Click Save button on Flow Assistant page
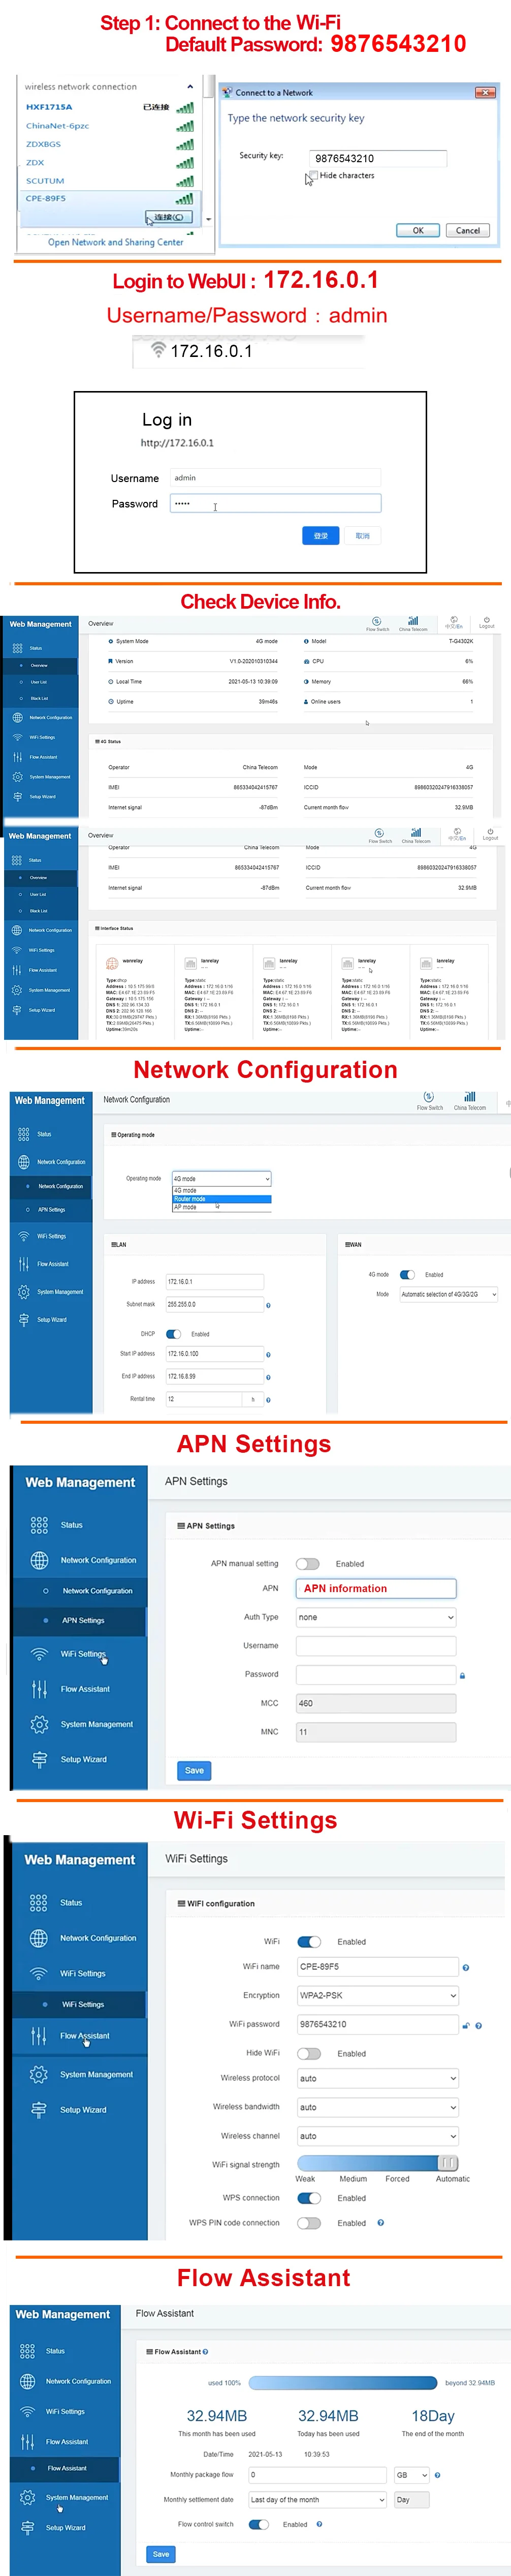Screen dimensions: 511x2576 coord(161,2553)
